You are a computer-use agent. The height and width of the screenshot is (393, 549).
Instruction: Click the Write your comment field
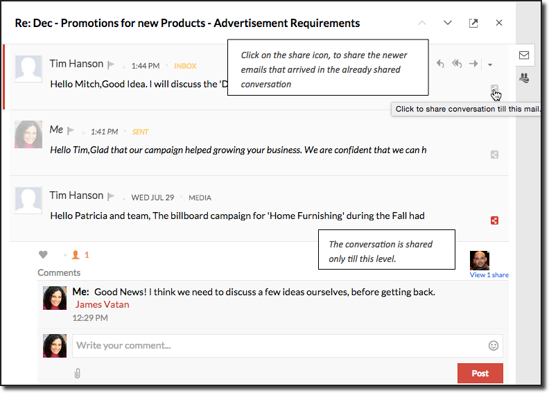pos(277,345)
